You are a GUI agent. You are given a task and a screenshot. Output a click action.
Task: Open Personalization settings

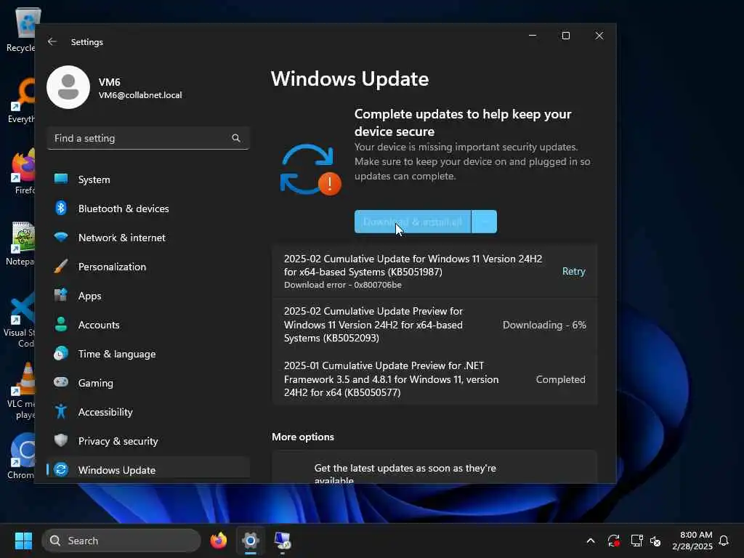pyautogui.click(x=148, y=267)
